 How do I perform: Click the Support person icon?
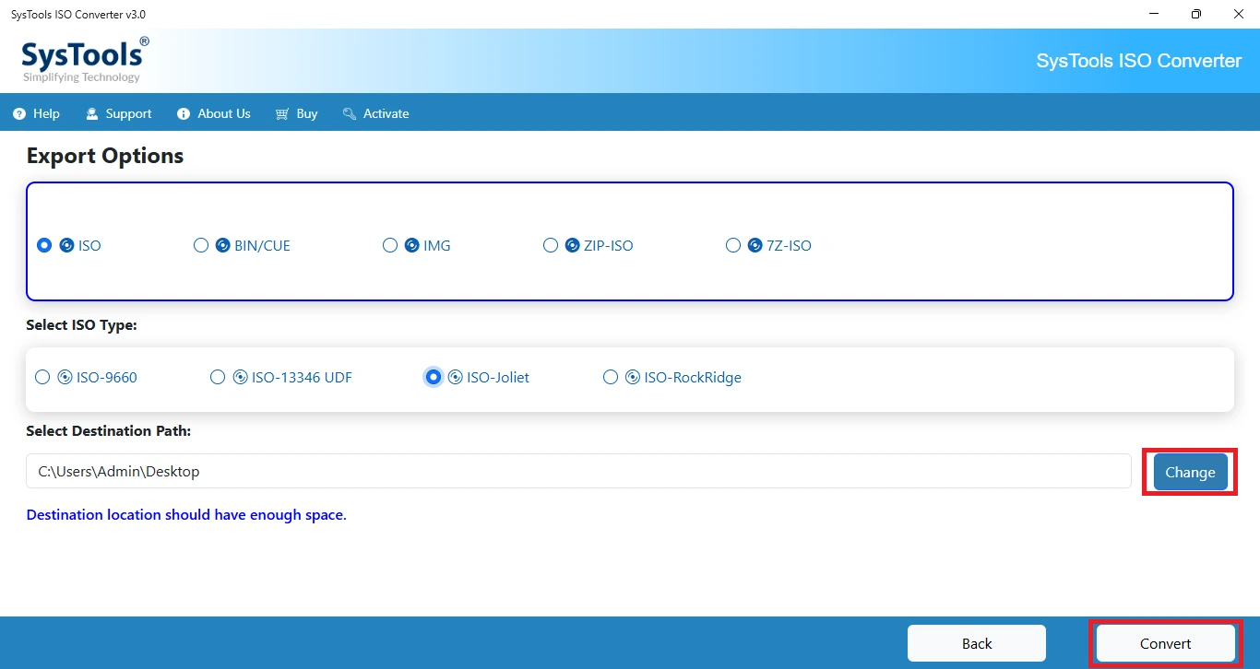92,114
